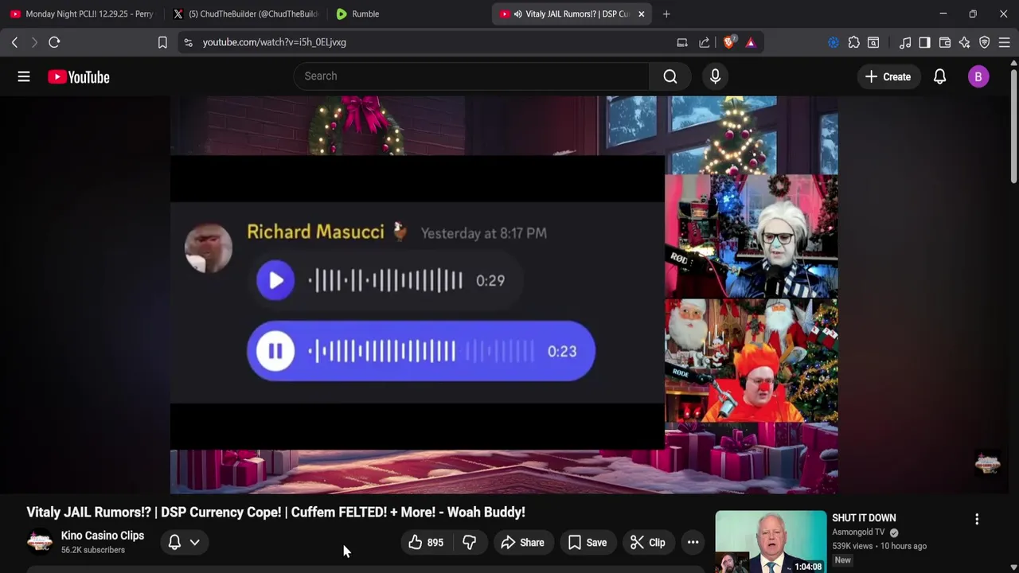The height and width of the screenshot is (573, 1019).
Task: Focus the YouTube Search field
Action: (x=471, y=76)
